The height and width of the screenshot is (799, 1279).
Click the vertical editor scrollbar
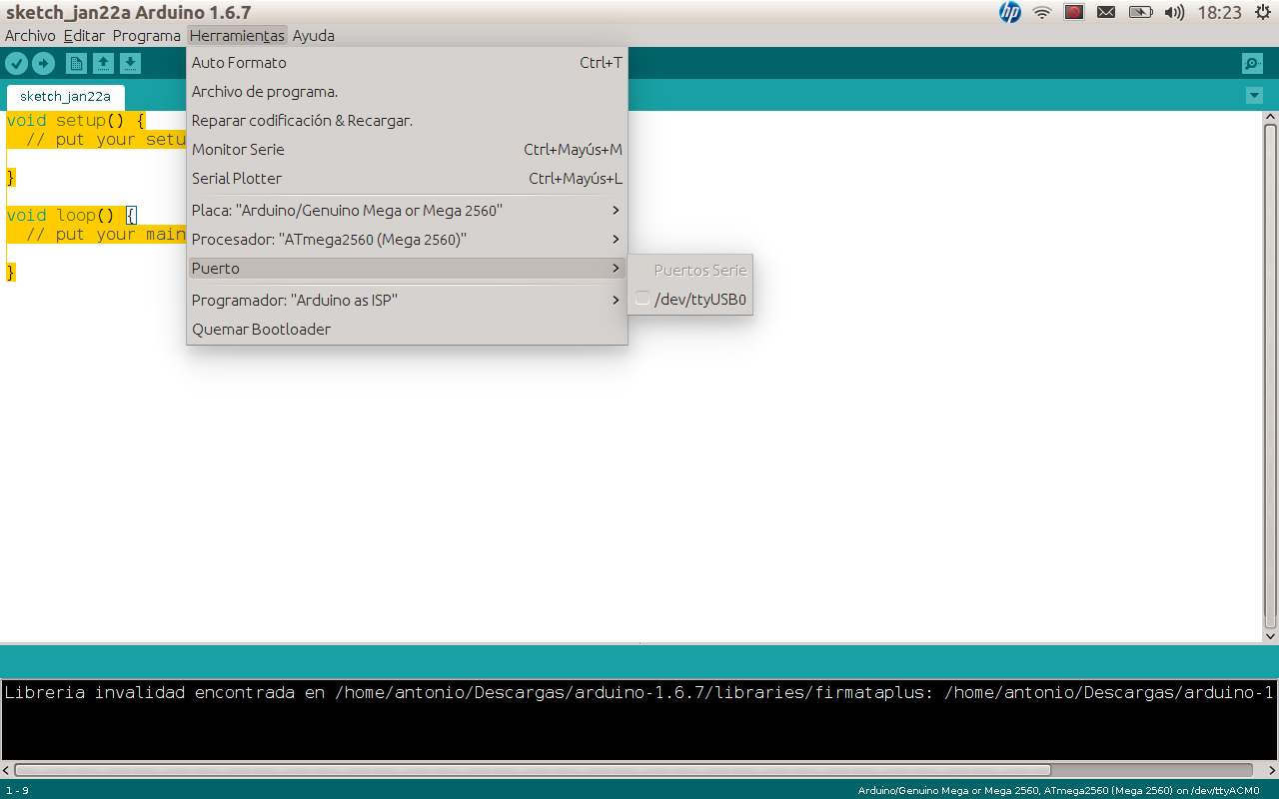coord(1271,378)
